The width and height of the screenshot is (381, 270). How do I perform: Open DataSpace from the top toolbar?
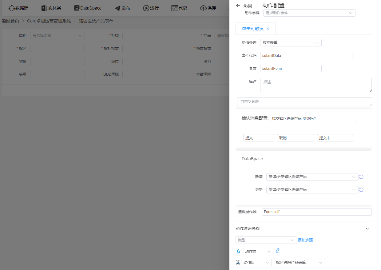(x=88, y=8)
